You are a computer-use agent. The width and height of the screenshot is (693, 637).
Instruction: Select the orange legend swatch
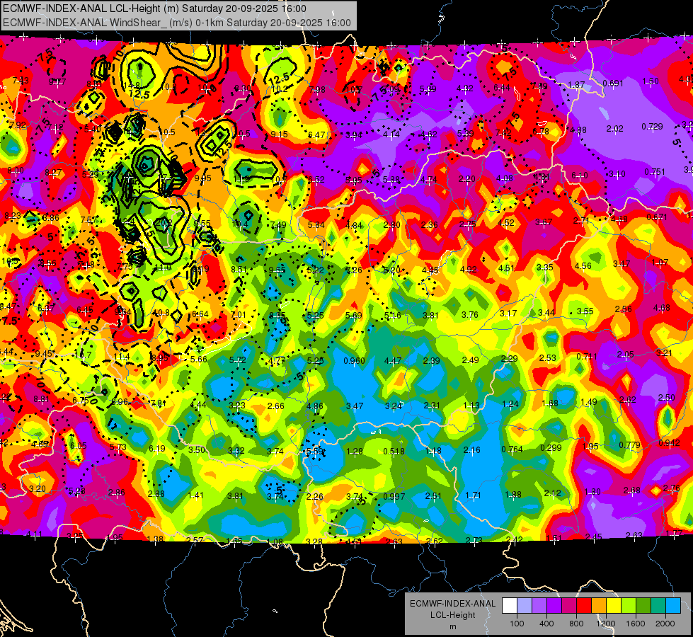599,606
